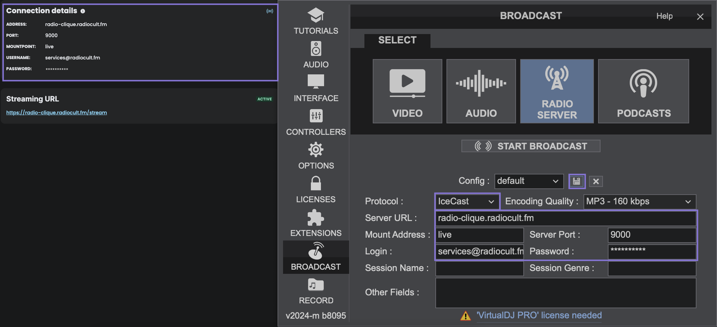Open Record folder icon
Viewport: 717px width, 327px height.
(316, 285)
